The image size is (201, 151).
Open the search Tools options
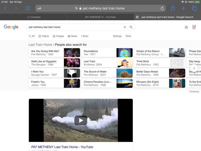[128, 36]
